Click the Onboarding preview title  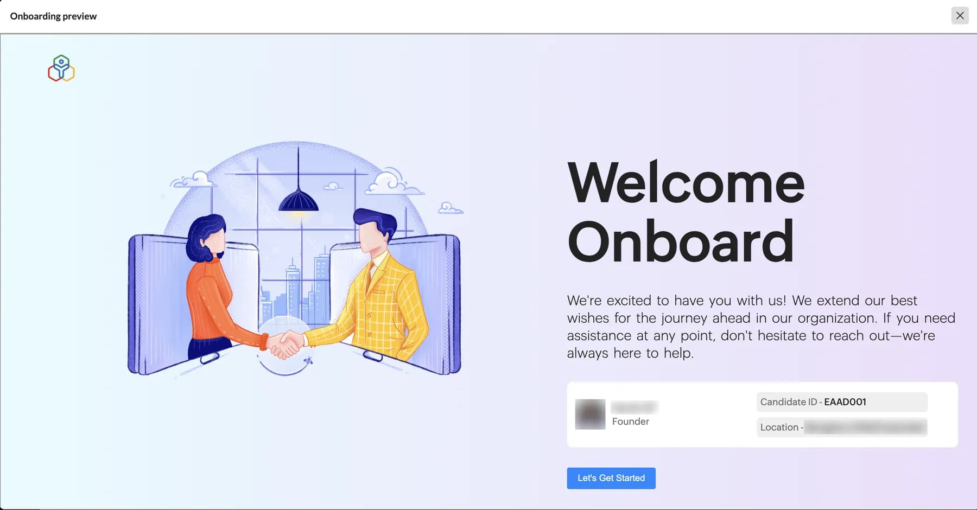pyautogui.click(x=53, y=16)
